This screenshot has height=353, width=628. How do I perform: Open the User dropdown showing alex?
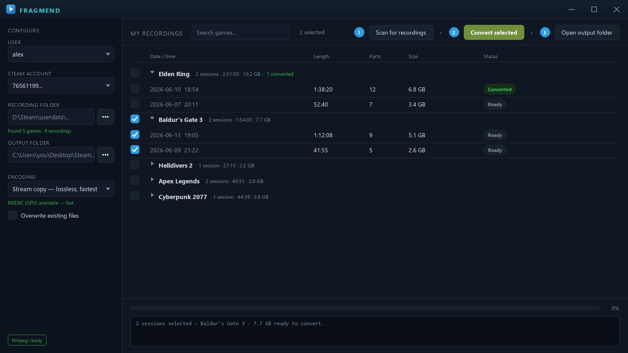[x=61, y=54]
